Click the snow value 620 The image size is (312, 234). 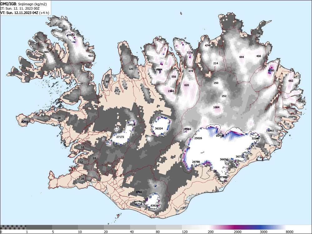(x=187, y=85)
